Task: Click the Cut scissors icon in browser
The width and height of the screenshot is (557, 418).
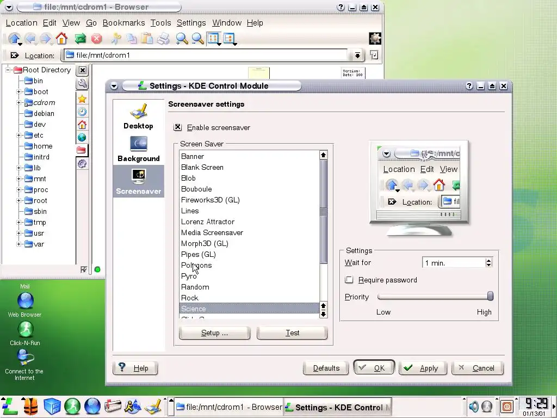Action: click(x=116, y=39)
